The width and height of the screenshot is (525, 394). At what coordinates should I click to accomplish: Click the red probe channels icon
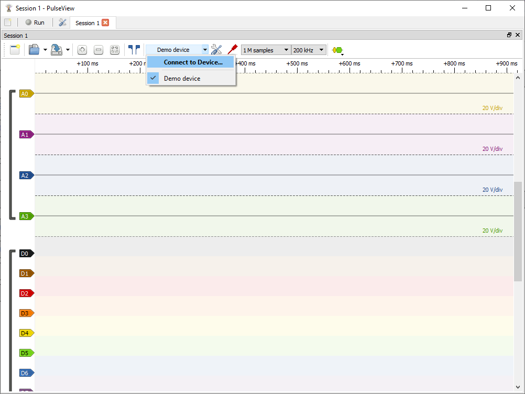232,50
